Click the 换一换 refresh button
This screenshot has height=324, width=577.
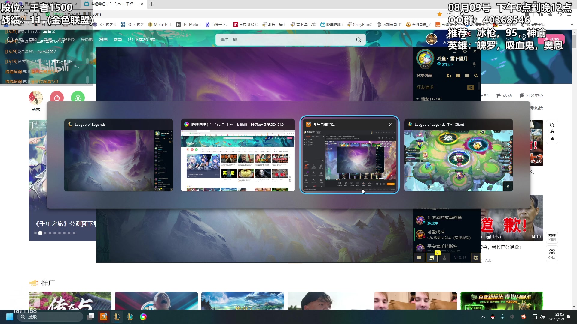click(x=552, y=131)
